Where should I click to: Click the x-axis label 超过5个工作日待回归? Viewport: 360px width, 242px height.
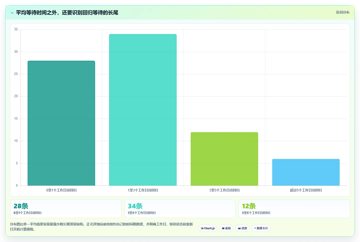point(306,190)
